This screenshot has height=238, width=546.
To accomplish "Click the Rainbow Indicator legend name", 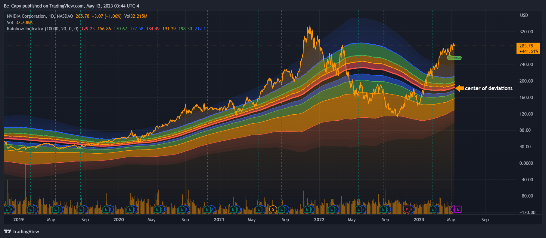I will [43, 29].
